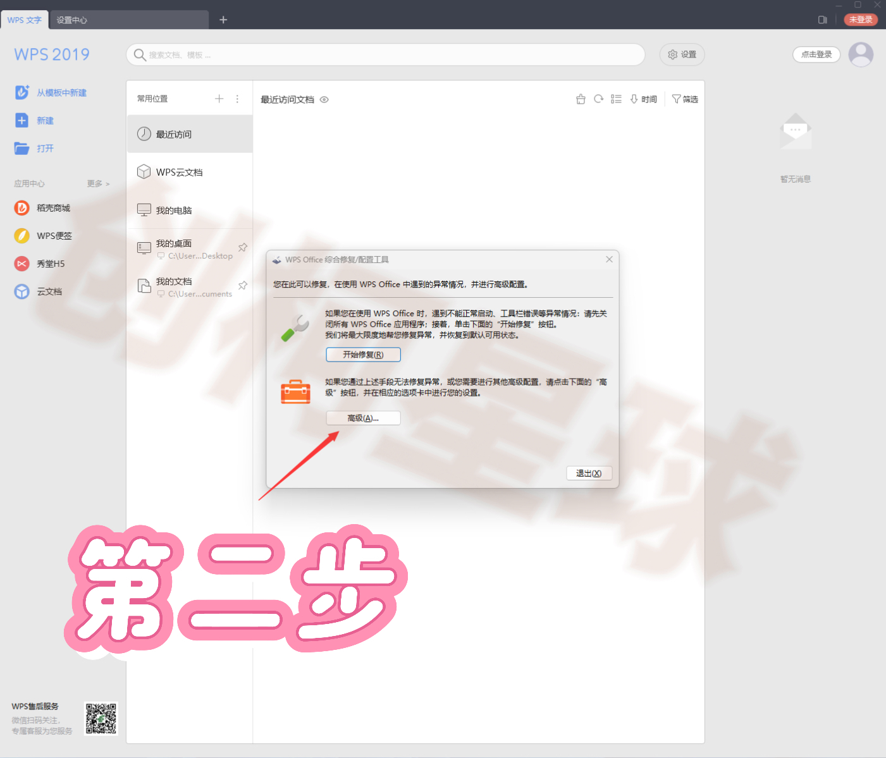Expand 应用中心 更多 link

[x=98, y=183]
